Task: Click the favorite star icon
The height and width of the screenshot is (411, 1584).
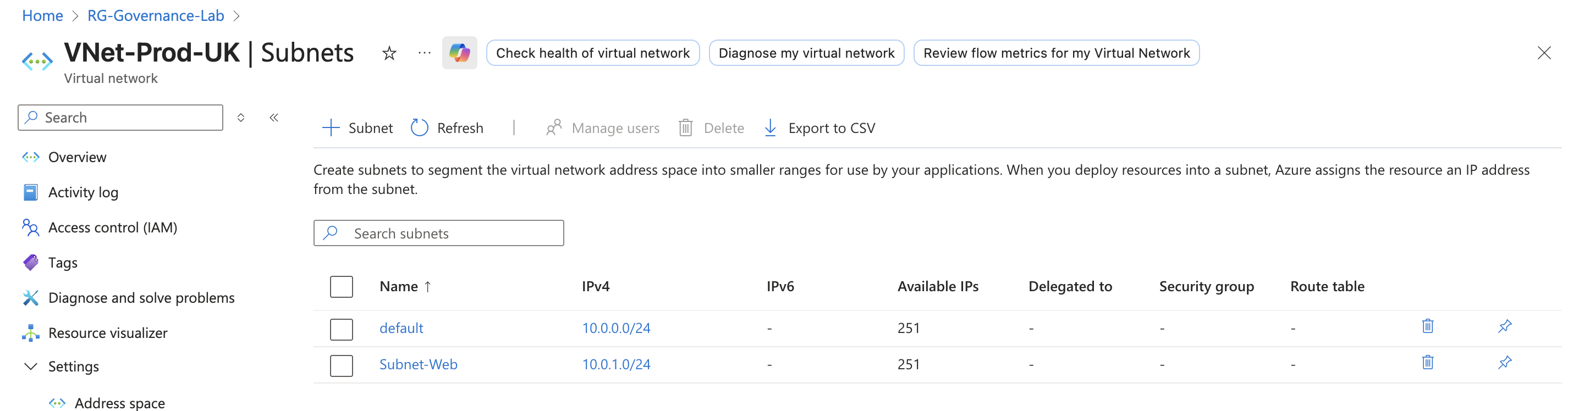Action: pyautogui.click(x=389, y=53)
